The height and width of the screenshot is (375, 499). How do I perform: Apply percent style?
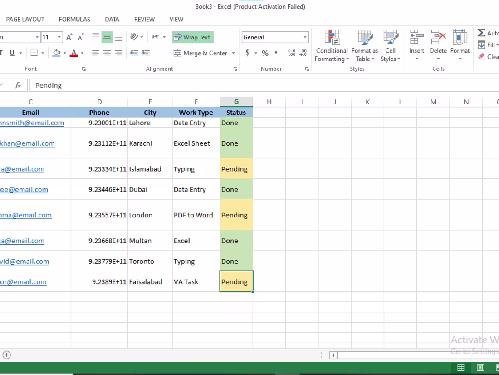265,53
